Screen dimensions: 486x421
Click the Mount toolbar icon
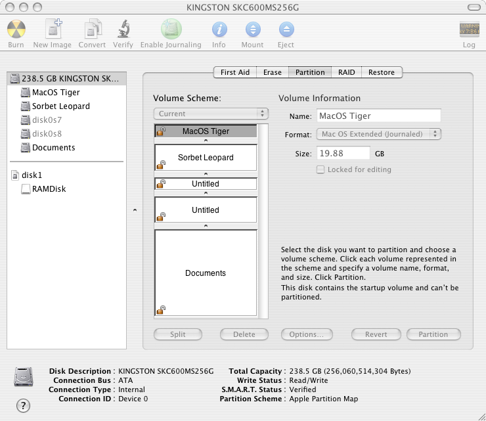pyautogui.click(x=253, y=30)
